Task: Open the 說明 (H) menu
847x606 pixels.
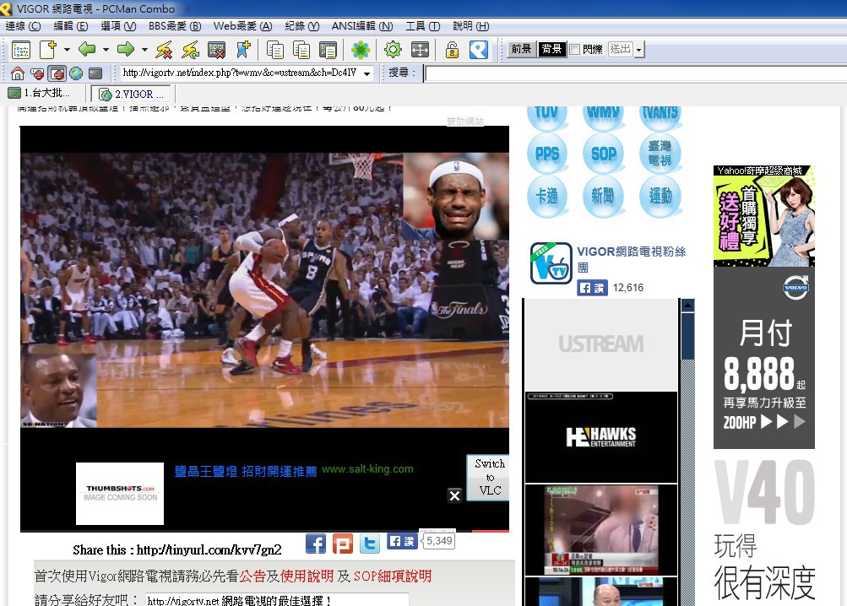Action: [x=471, y=26]
